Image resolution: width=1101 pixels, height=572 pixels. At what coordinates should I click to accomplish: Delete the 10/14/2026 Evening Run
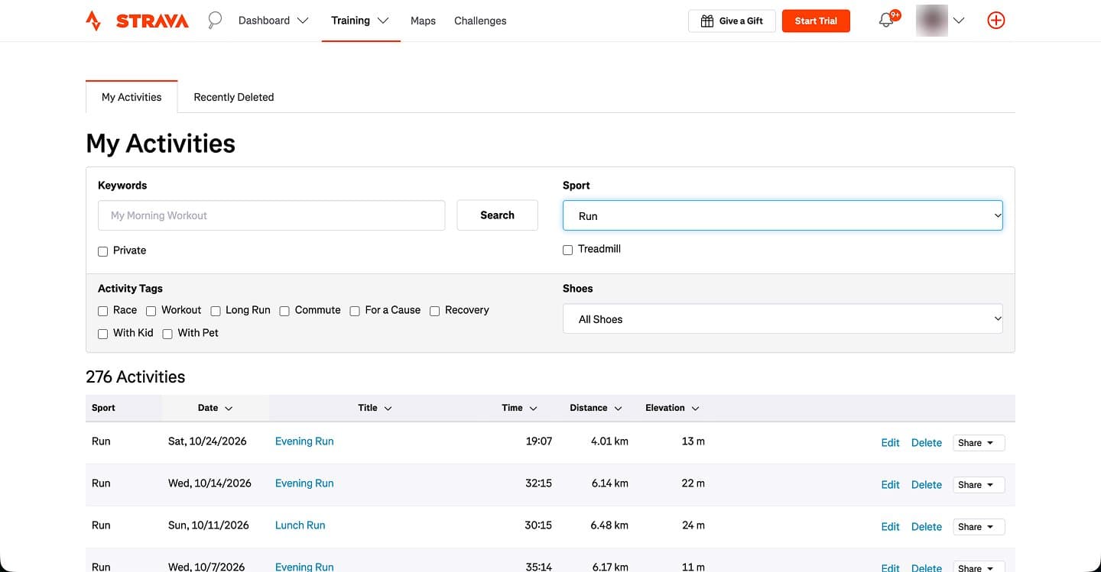927,485
